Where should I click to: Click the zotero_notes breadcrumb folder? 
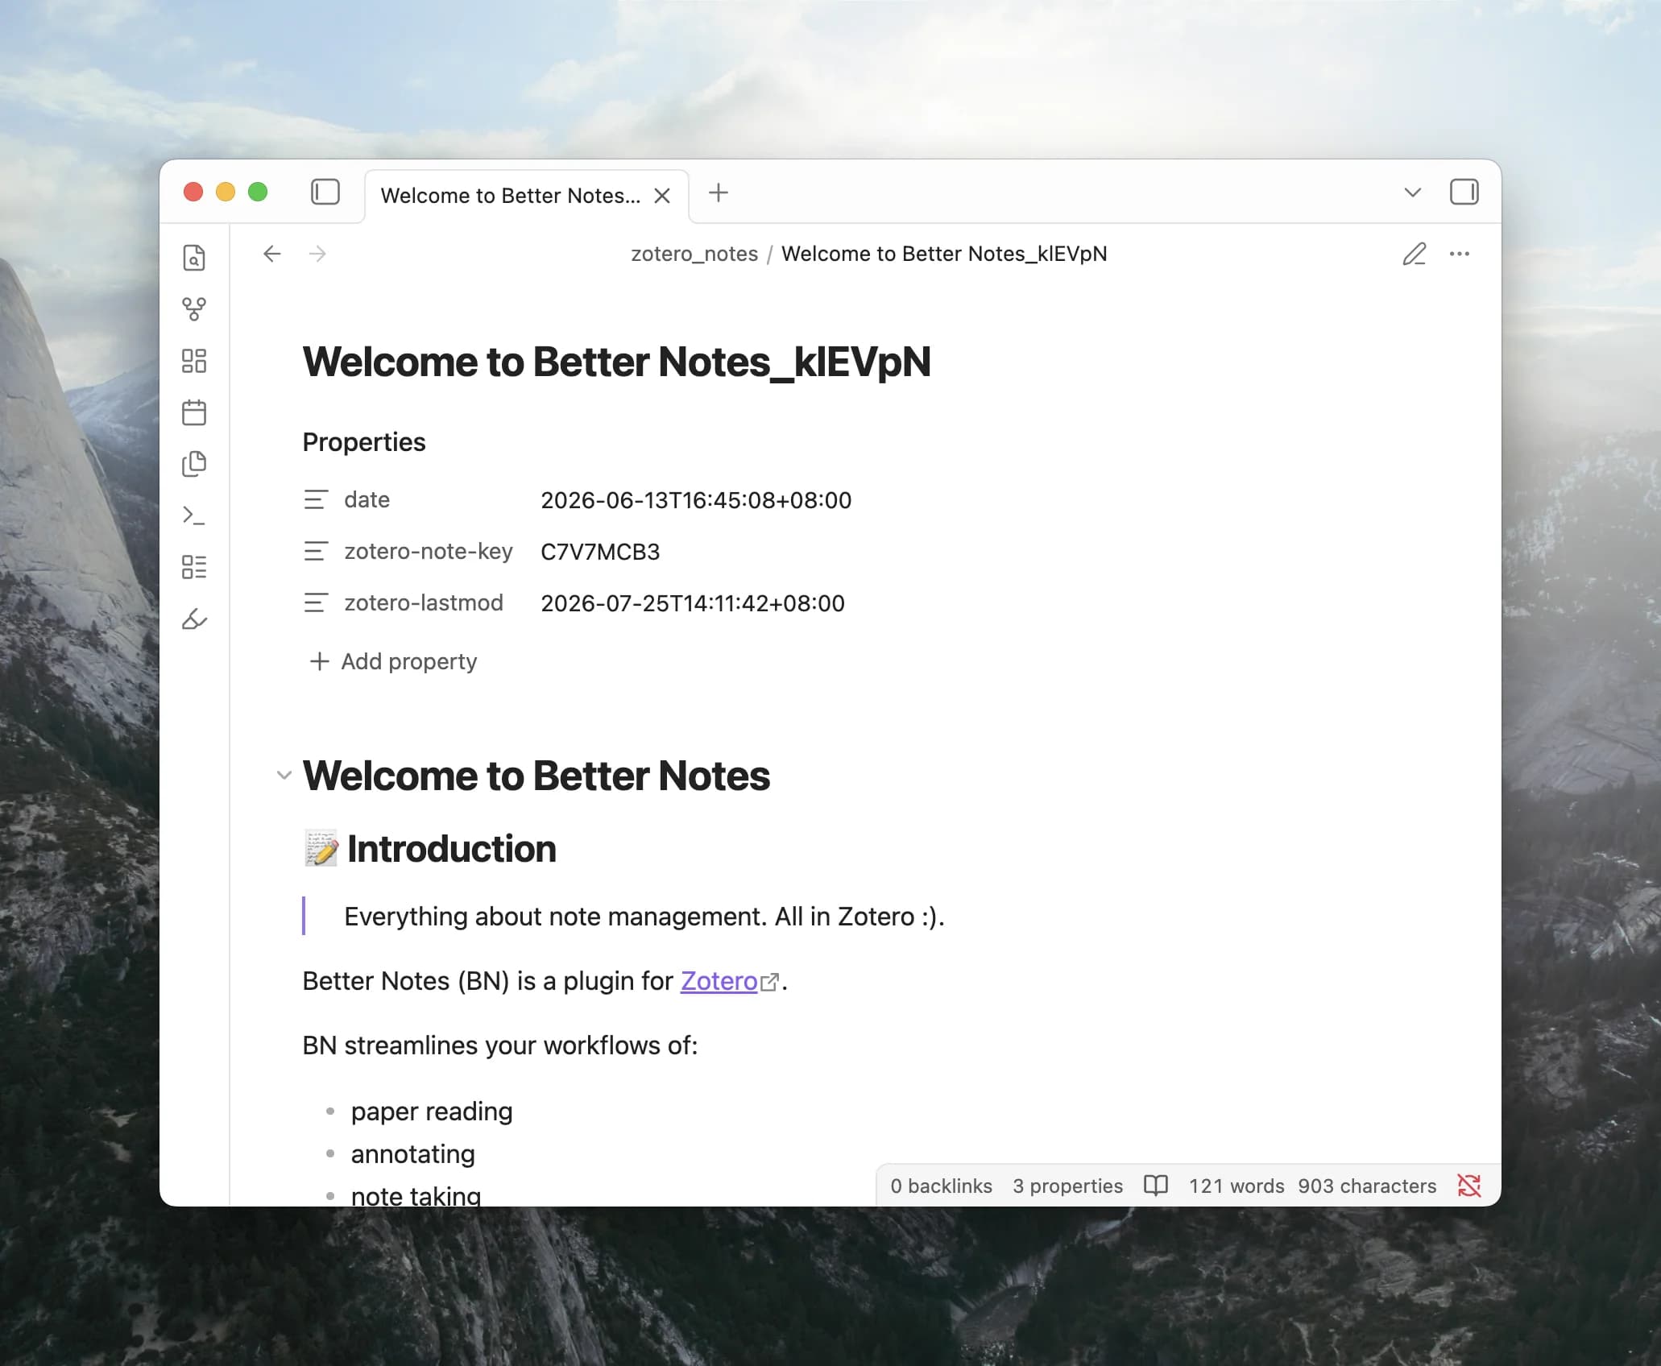[x=694, y=255]
